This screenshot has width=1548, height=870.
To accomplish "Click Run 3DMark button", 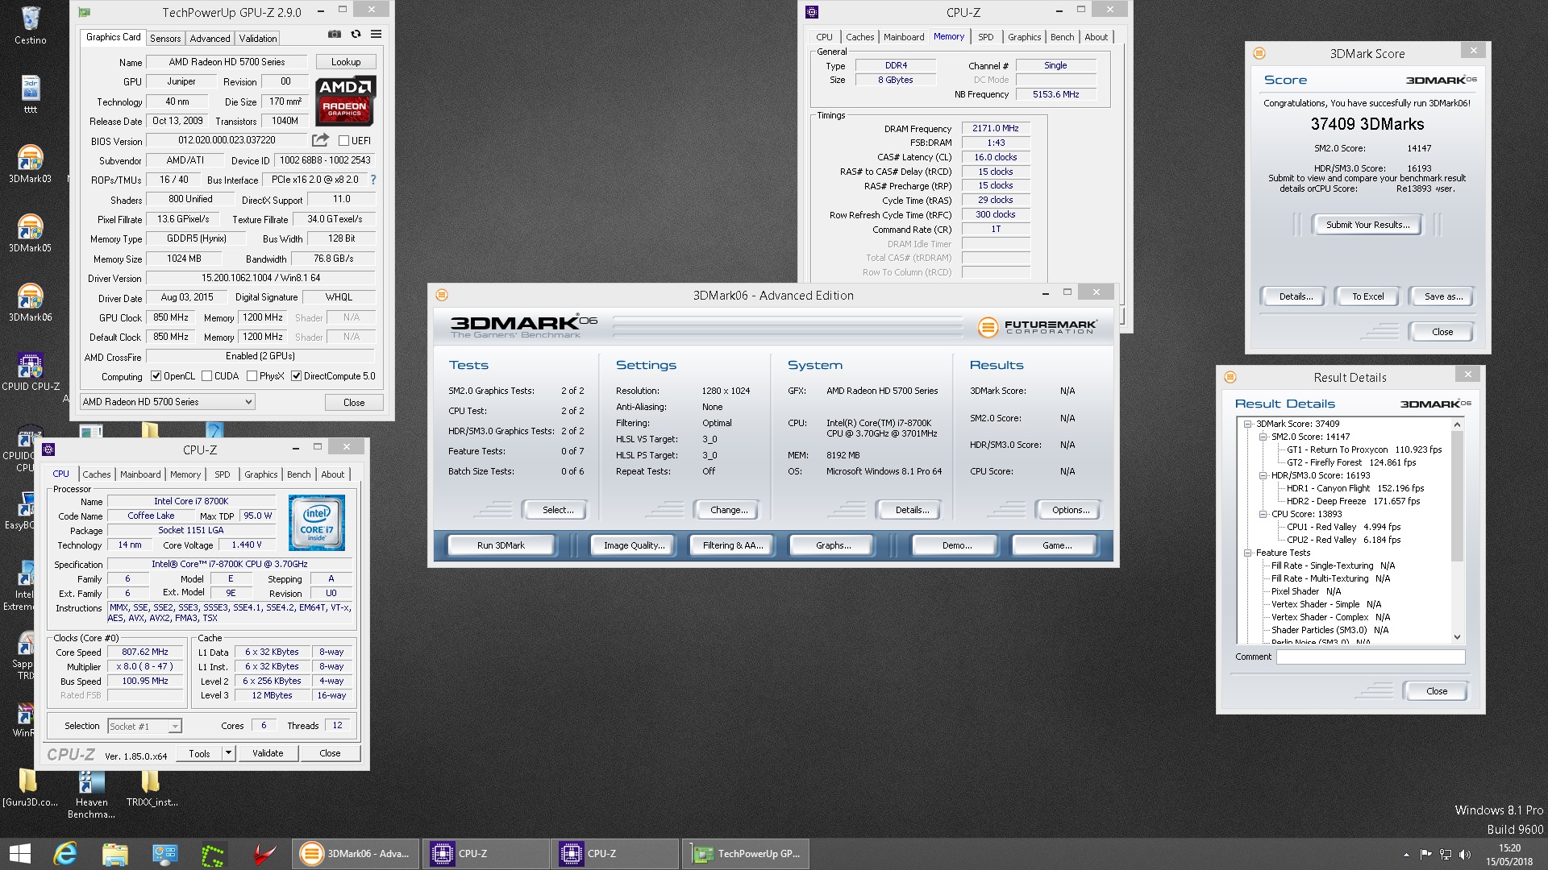I will pyautogui.click(x=501, y=545).
